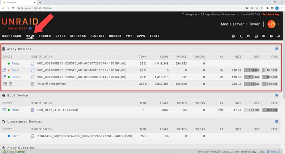The image size is (285, 154).
Task: Open Disk 2 browse share icon
Action: pyautogui.click(x=4, y=77)
